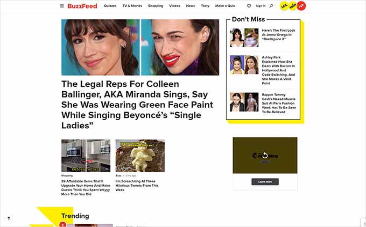The image size is (366, 227).
Task: Go to TV & Movies section
Action: coord(132,6)
